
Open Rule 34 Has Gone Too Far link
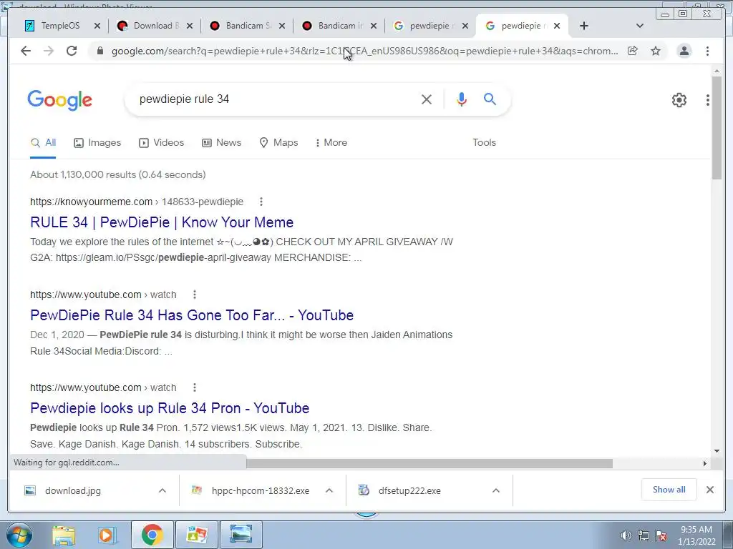(192, 315)
